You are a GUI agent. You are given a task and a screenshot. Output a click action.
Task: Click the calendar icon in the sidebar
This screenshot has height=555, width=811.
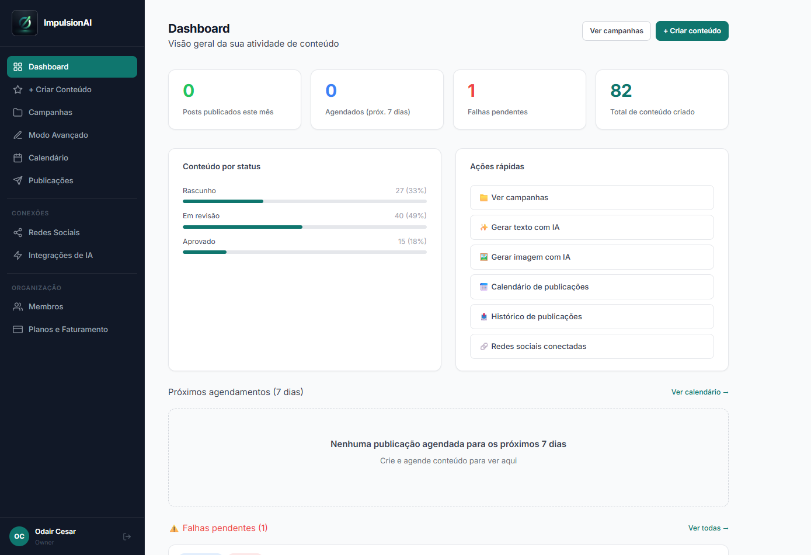pyautogui.click(x=18, y=158)
